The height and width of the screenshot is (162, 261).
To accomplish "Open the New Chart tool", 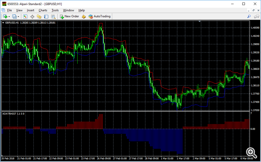I will click(5, 16).
